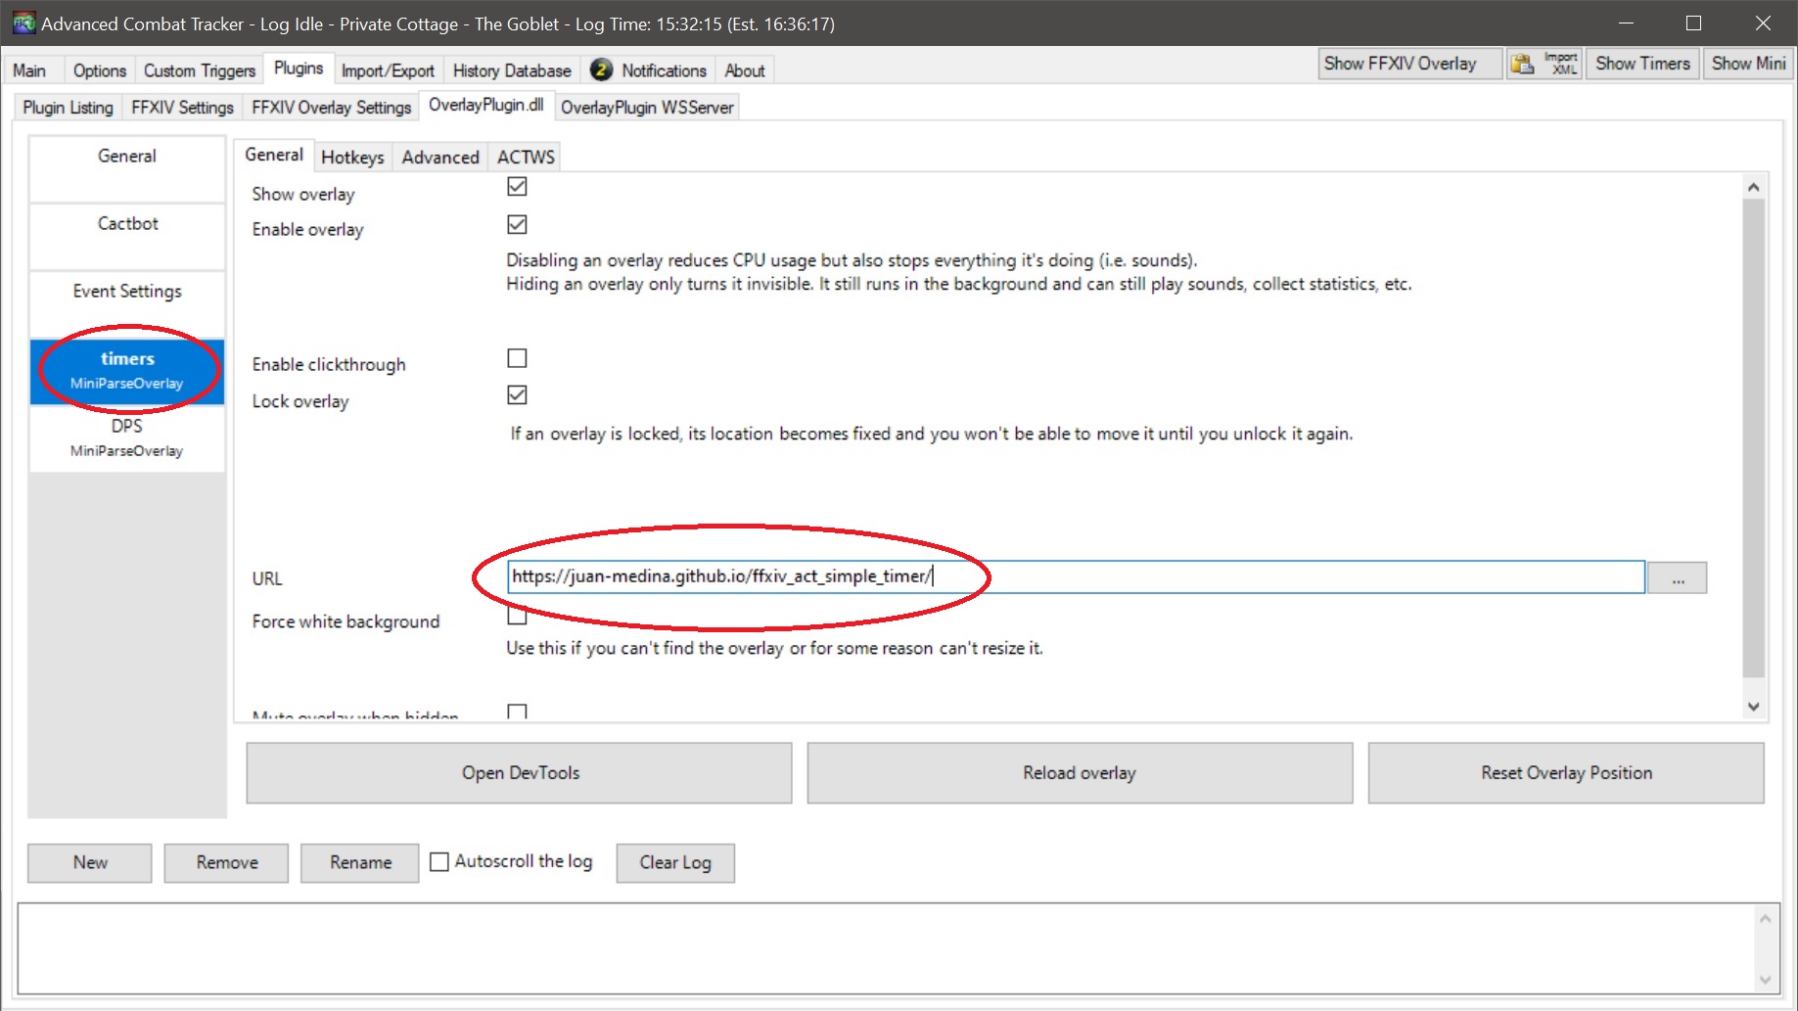Open Custom Triggers tab

click(x=200, y=70)
